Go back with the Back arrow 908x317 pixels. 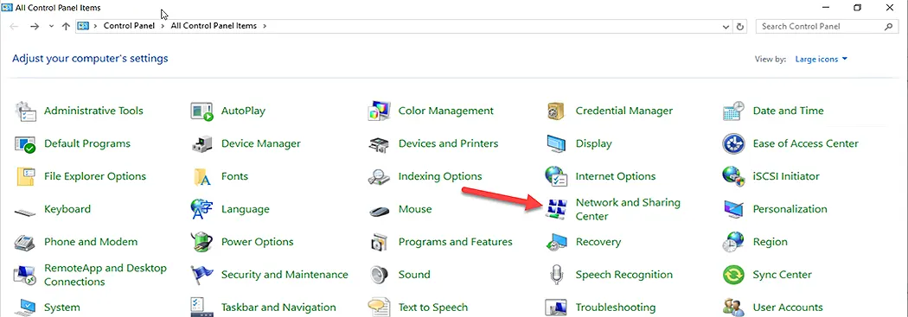pyautogui.click(x=14, y=27)
